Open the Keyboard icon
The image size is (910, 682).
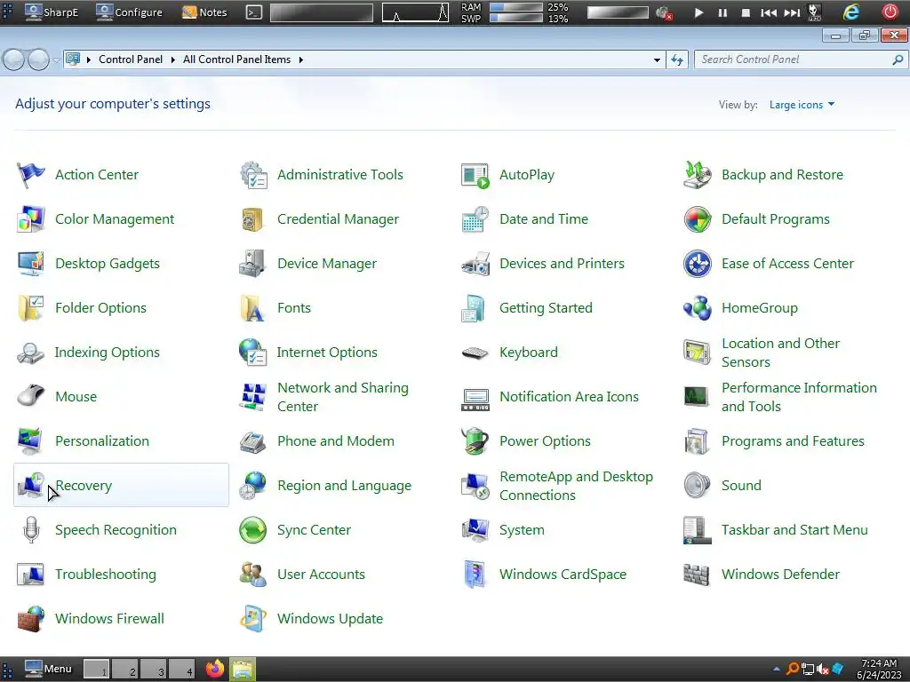click(475, 352)
